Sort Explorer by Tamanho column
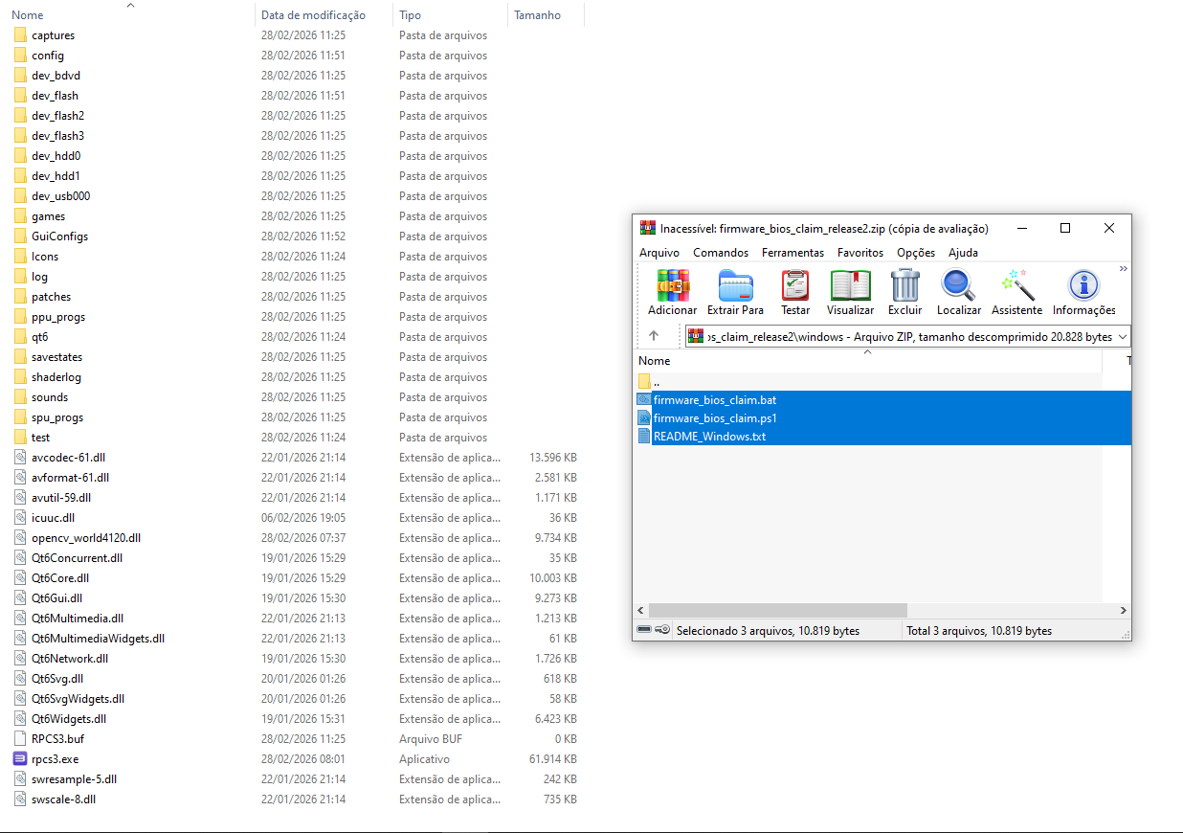The width and height of the screenshot is (1183, 833). tap(537, 15)
